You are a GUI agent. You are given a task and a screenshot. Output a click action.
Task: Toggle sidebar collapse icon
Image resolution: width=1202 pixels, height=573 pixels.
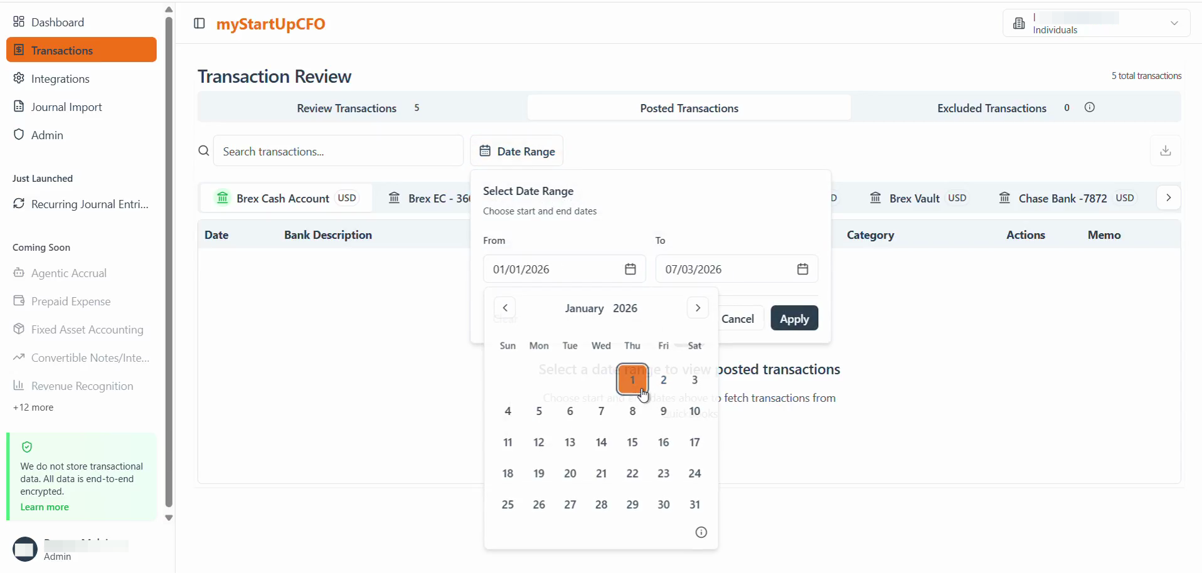tap(199, 24)
